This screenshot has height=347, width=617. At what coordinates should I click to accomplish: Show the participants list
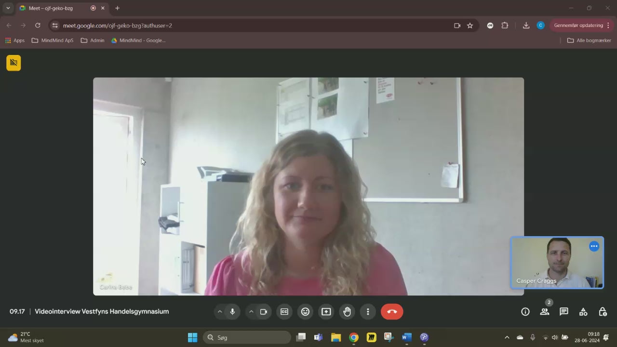(x=545, y=312)
